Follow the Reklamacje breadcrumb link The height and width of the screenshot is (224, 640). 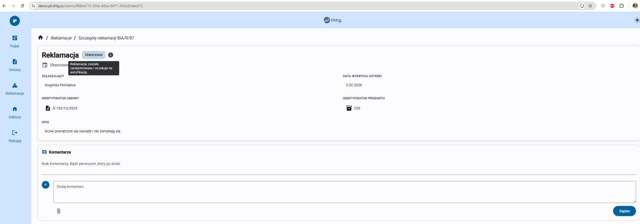(x=61, y=38)
